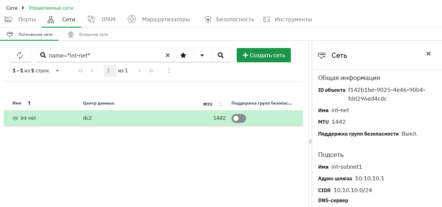Click the panel splitter handle
Viewport: 442px width, 207px height.
310,141
